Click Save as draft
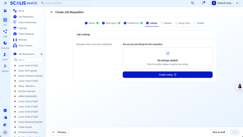This screenshot has width=243, height=137. pos(219,132)
